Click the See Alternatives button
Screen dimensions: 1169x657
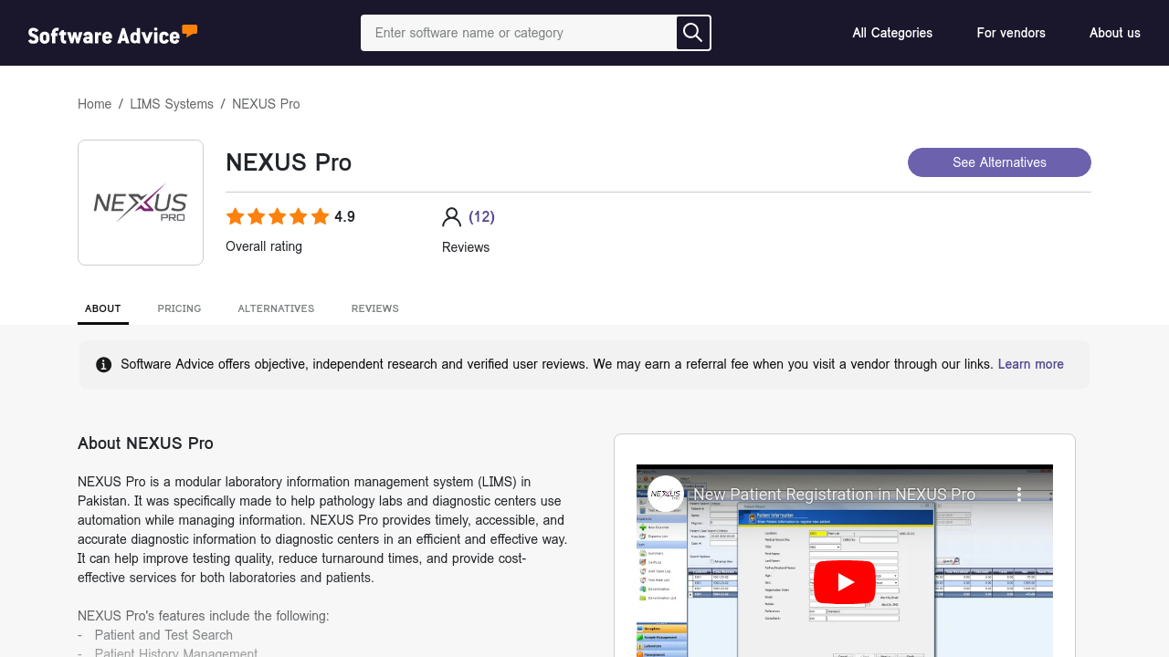pyautogui.click(x=999, y=162)
